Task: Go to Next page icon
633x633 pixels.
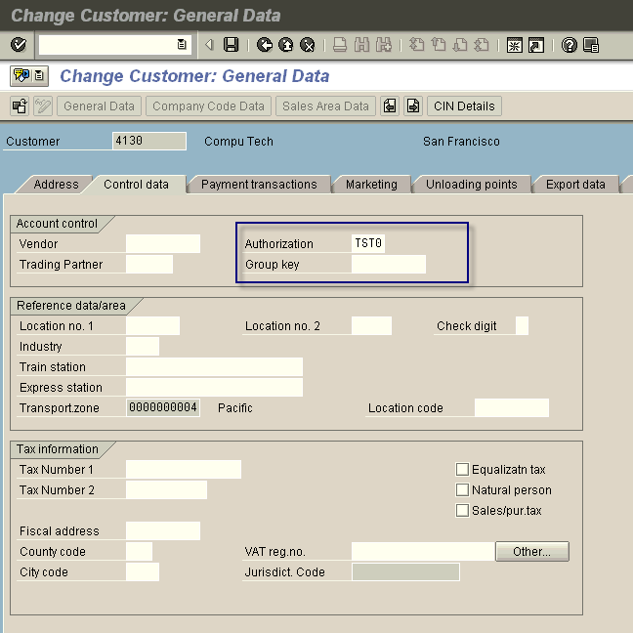Action: click(x=460, y=45)
